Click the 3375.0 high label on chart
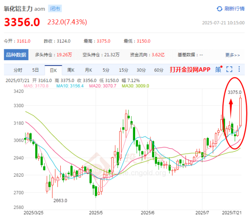 click(x=234, y=92)
